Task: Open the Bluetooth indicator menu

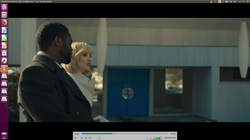Action: (x=223, y=1)
